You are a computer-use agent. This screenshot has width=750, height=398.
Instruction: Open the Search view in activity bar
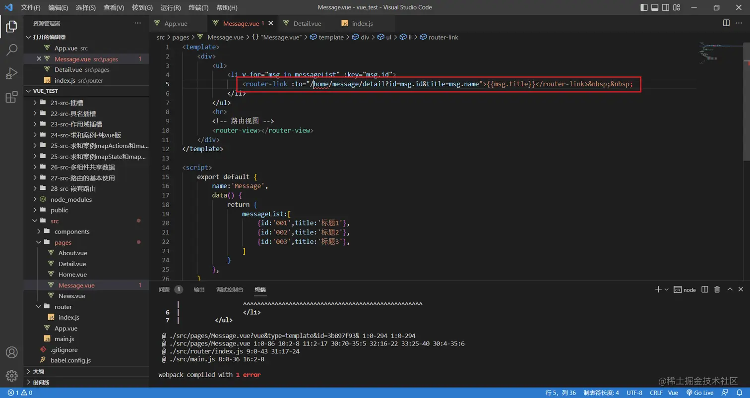tap(11, 50)
